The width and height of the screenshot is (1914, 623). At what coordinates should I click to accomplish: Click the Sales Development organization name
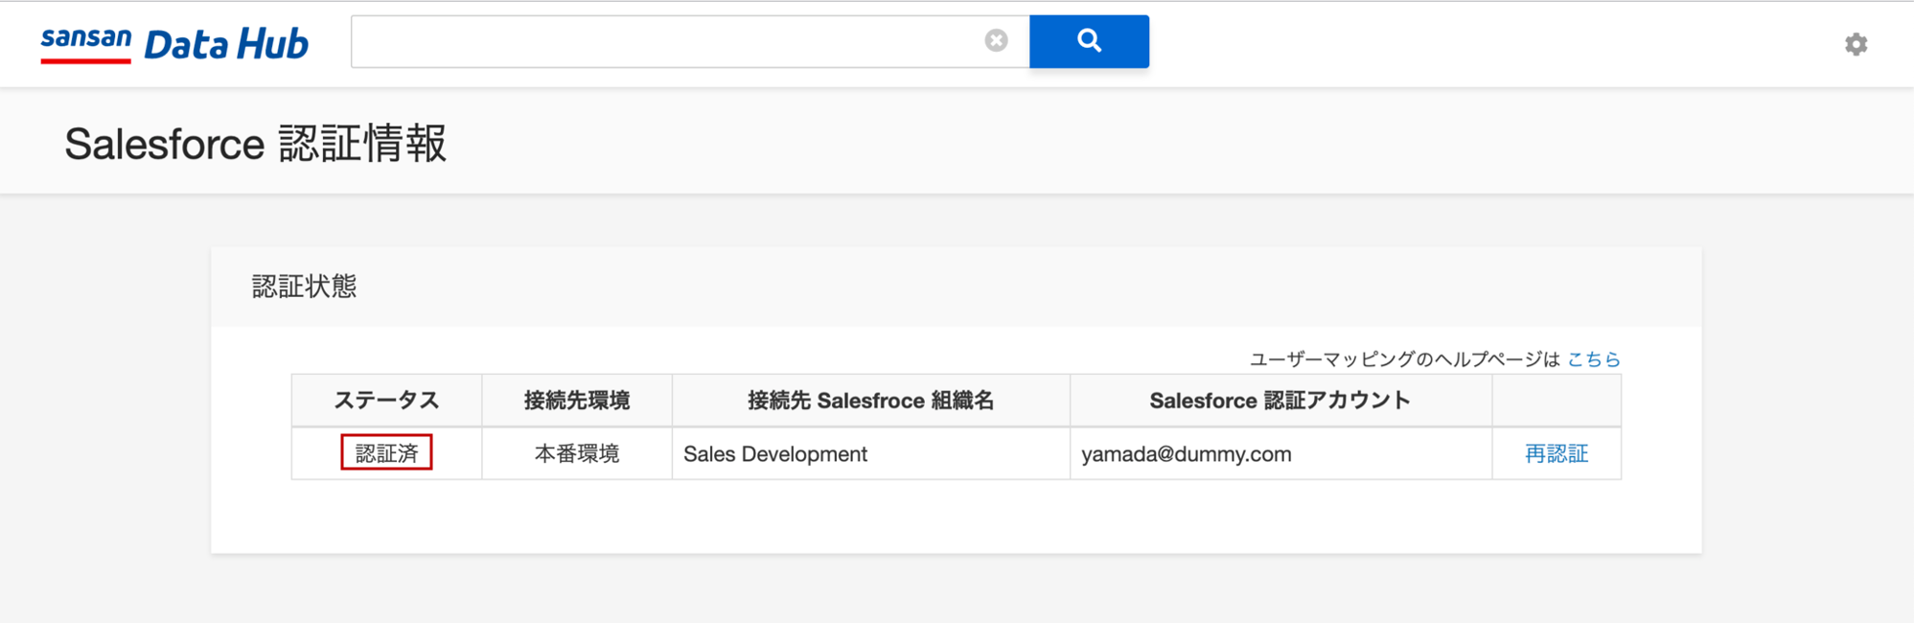click(x=775, y=453)
